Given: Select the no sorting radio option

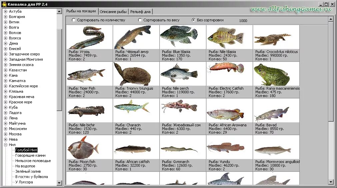Looking at the screenshot, I should (x=193, y=20).
